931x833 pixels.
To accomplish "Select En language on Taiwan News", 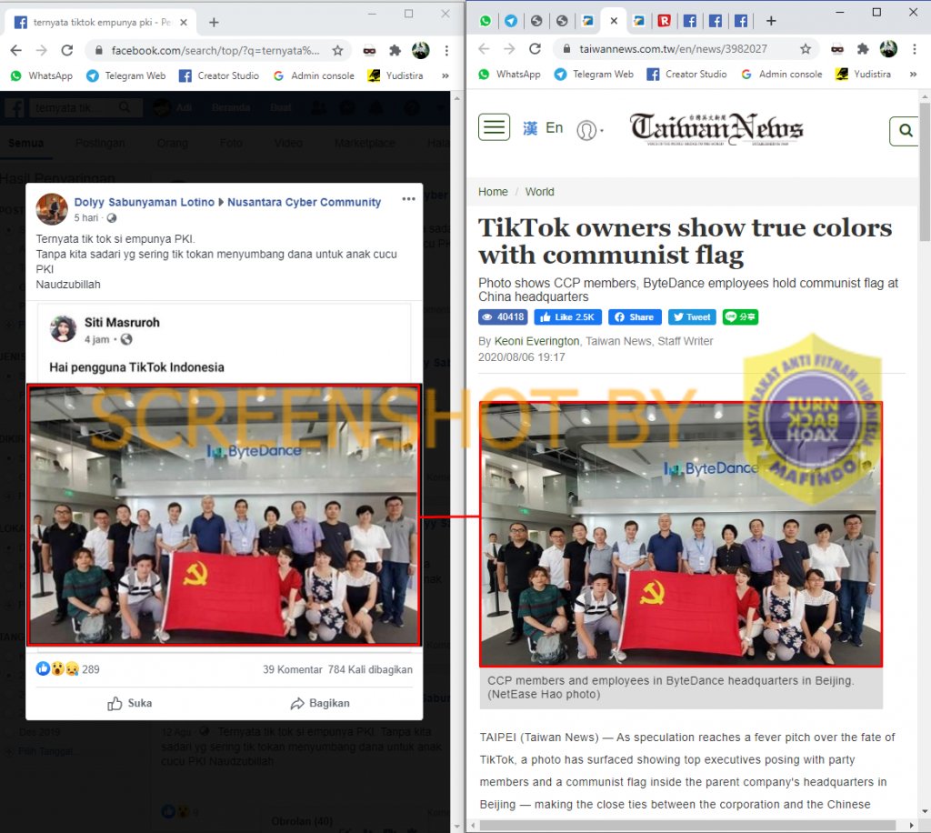I will pos(554,128).
